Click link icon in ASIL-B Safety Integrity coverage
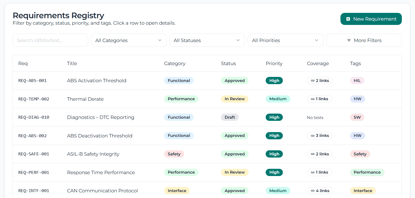This screenshot has width=415, height=198. 313,154
